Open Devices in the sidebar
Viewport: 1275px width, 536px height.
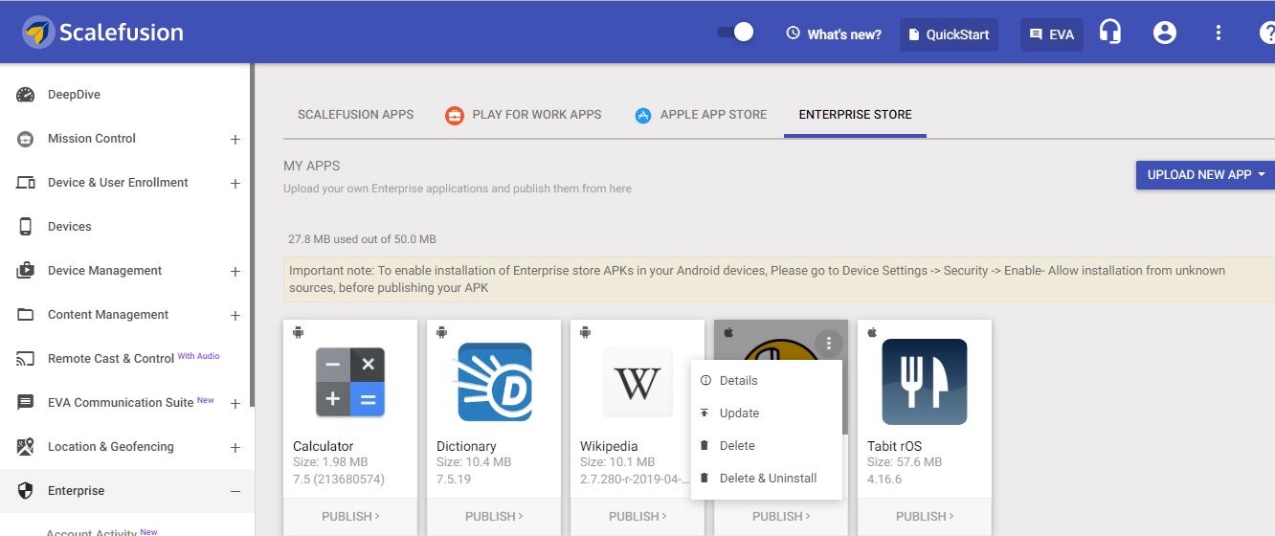70,227
